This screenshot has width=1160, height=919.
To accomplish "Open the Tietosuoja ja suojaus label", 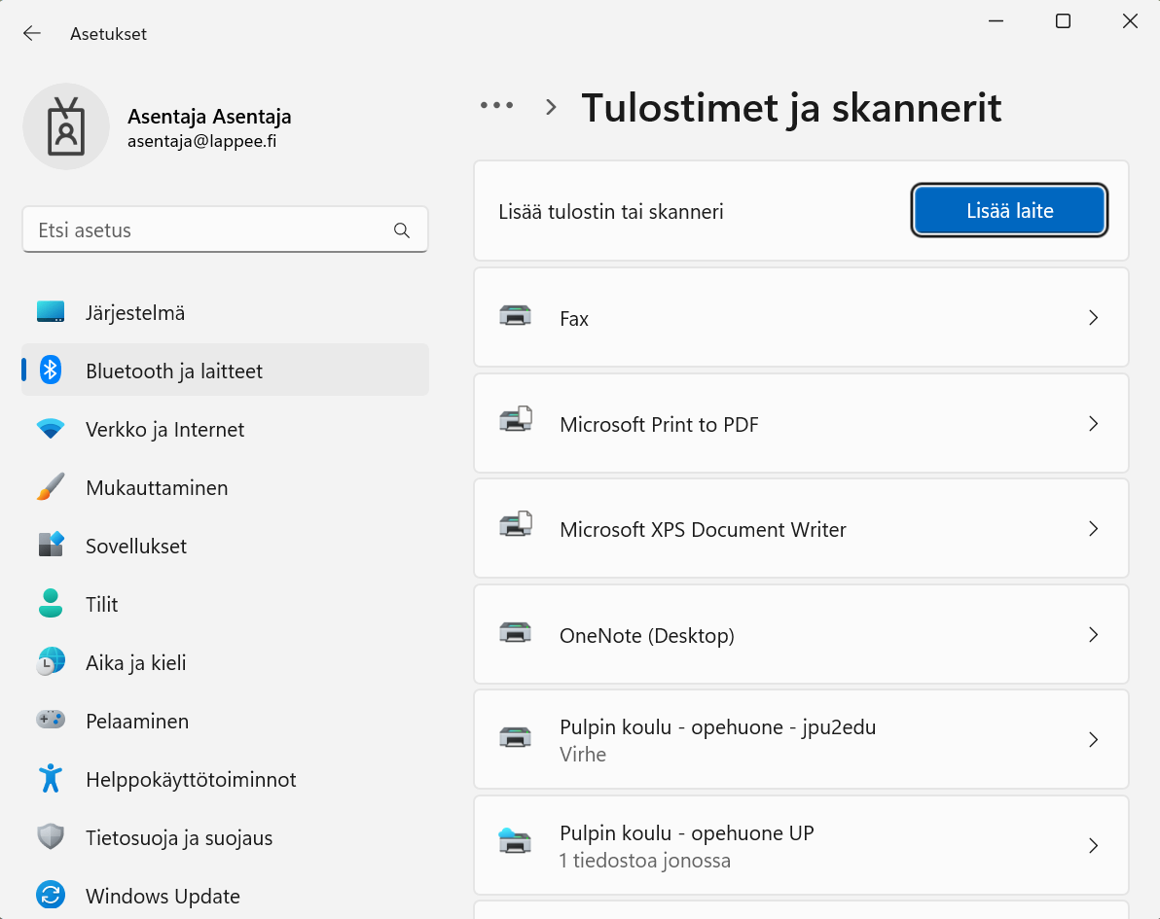I will (x=179, y=837).
